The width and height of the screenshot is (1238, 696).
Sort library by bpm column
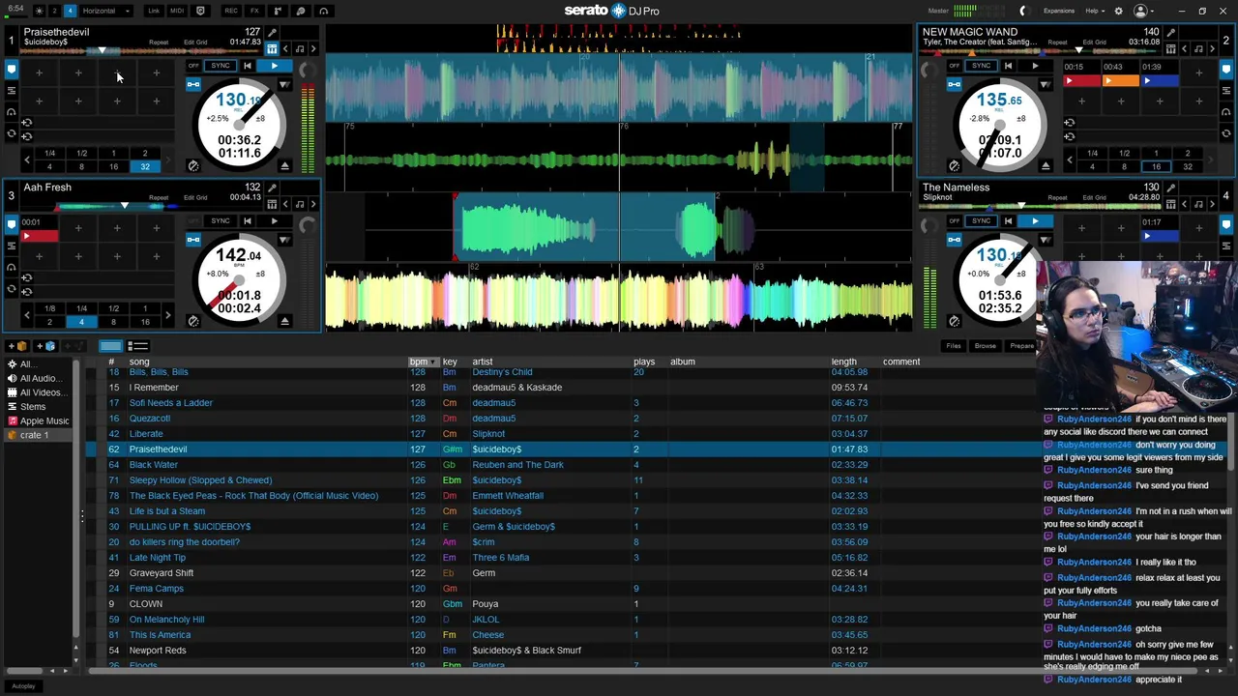423,362
